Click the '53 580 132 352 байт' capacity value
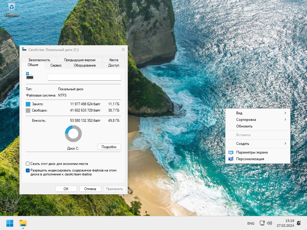Image resolution: width=307 pixels, height=230 pixels. 85,121
